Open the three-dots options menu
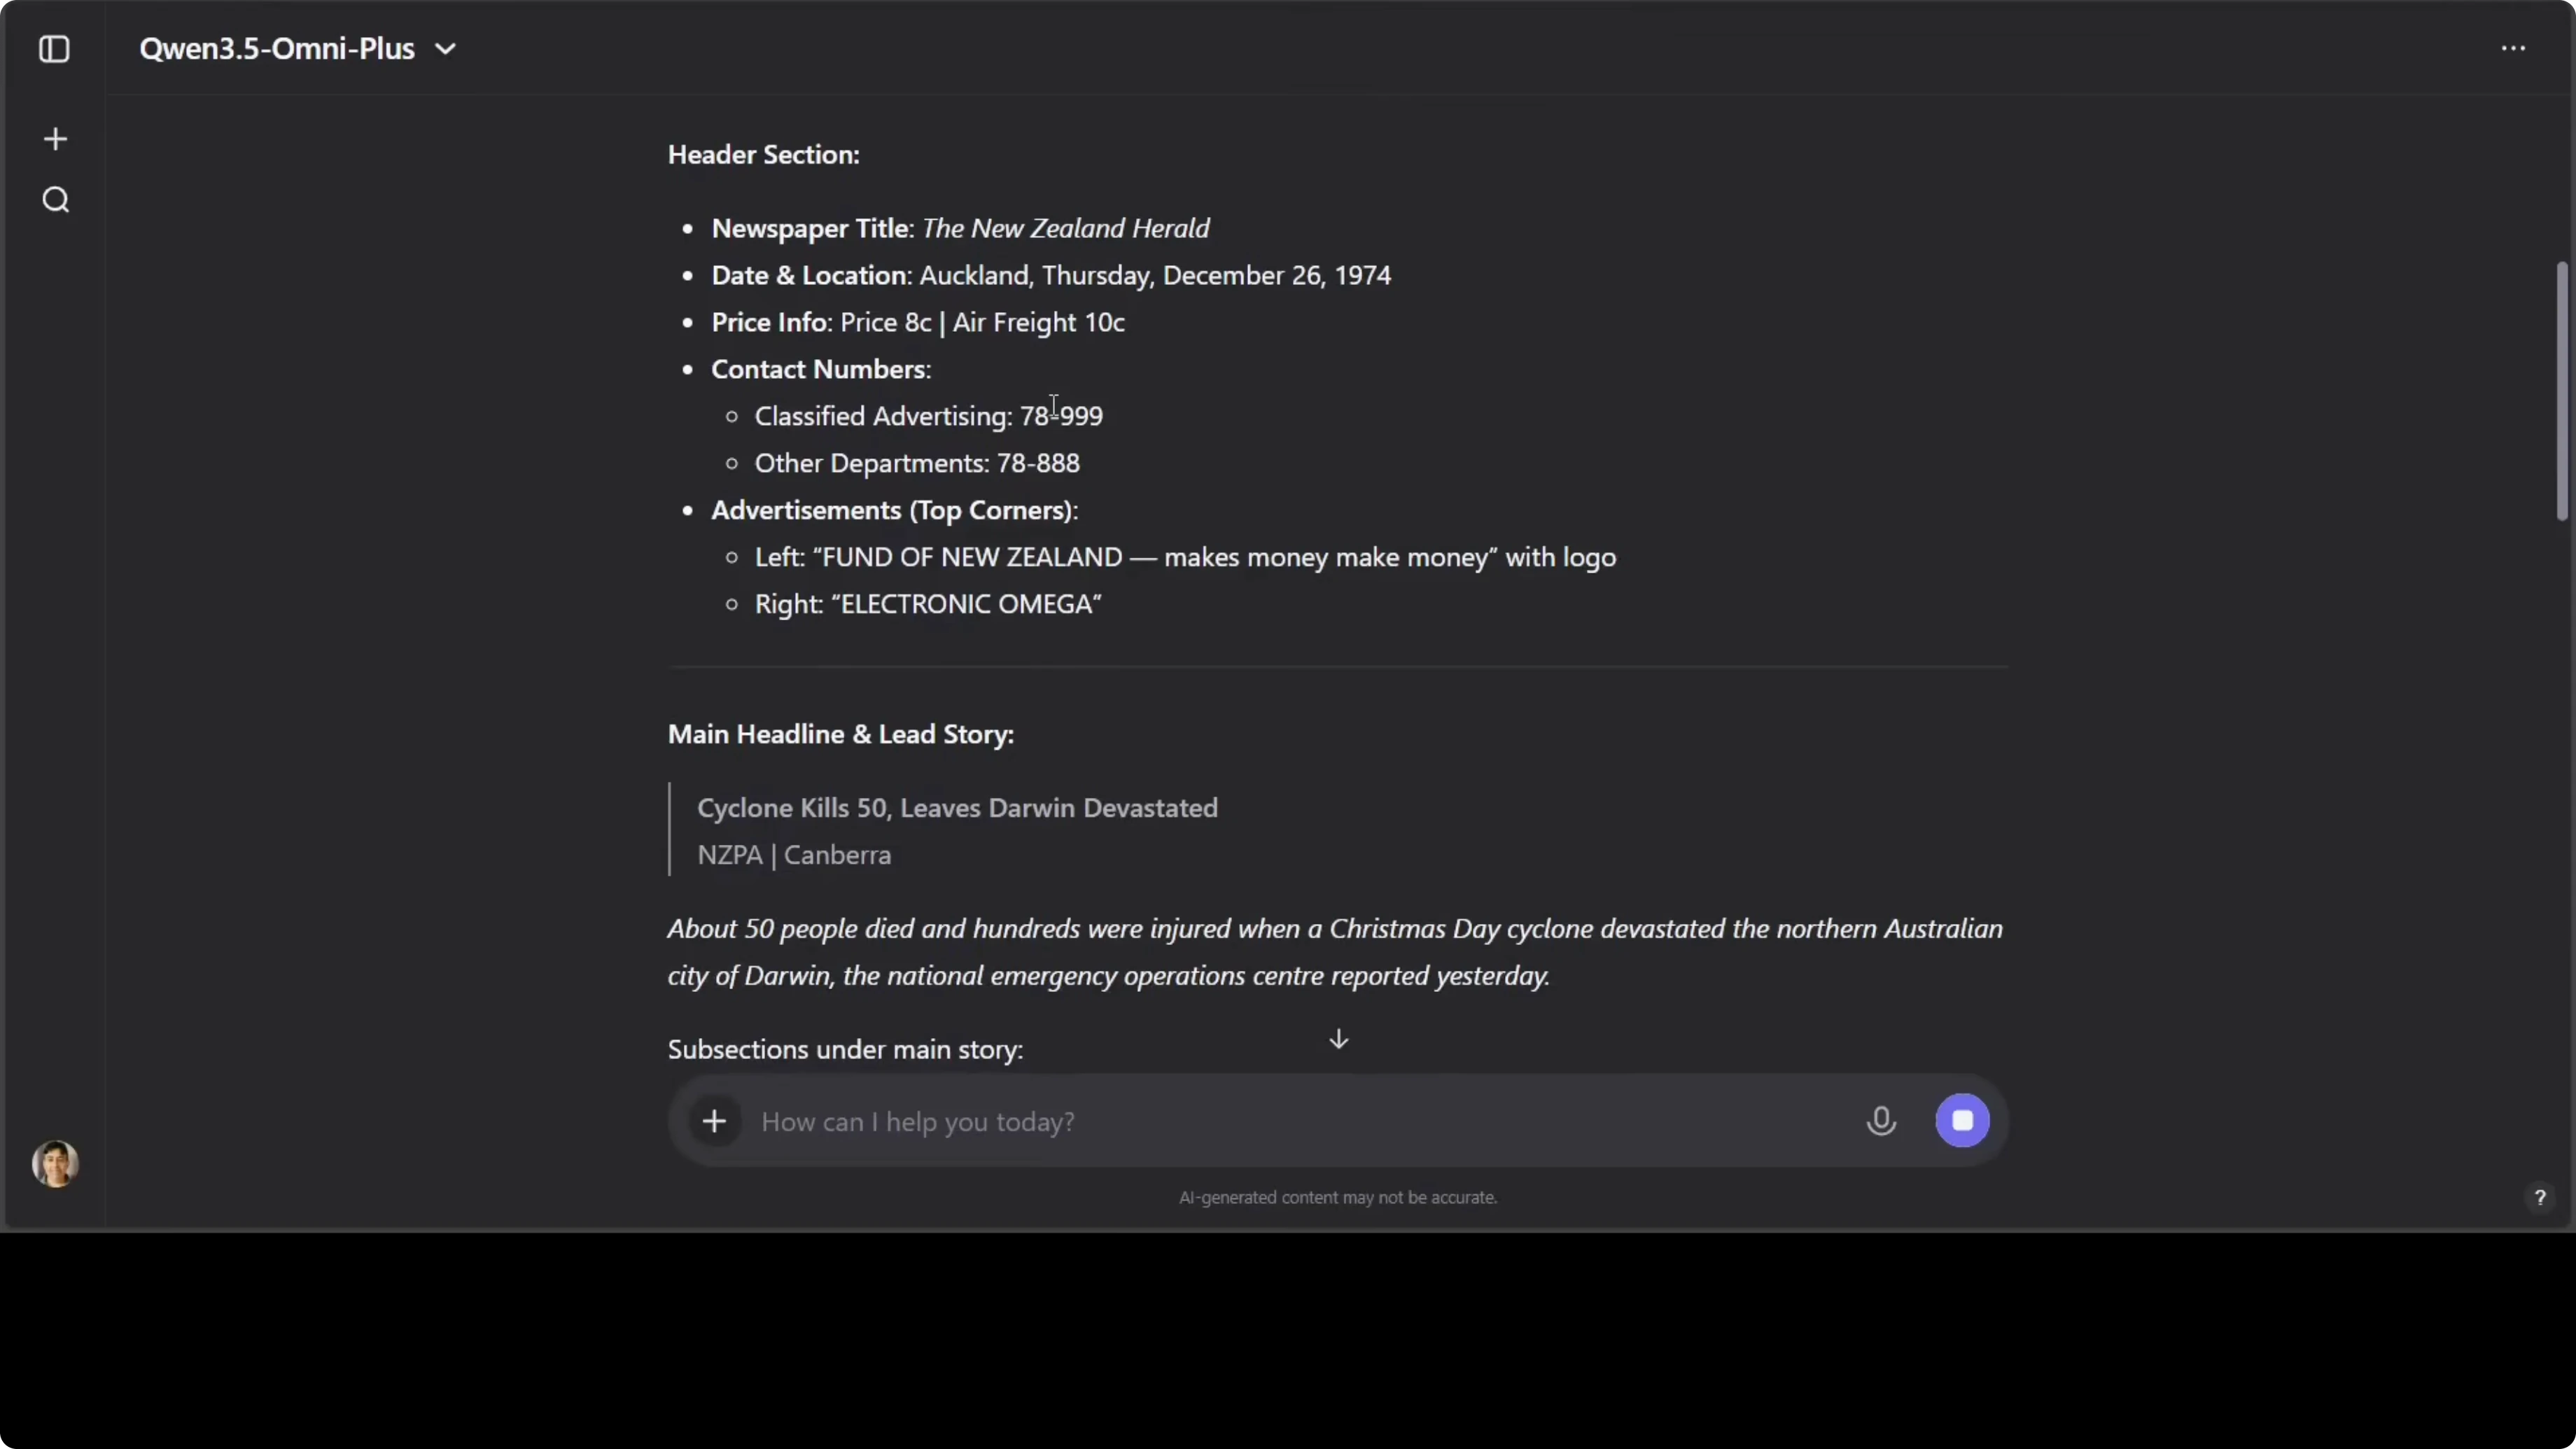 (x=2512, y=49)
